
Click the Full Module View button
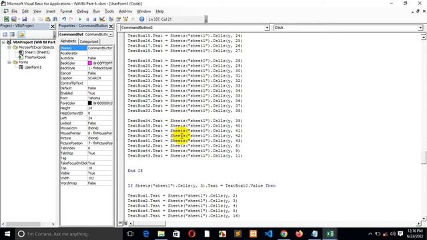coord(125,223)
